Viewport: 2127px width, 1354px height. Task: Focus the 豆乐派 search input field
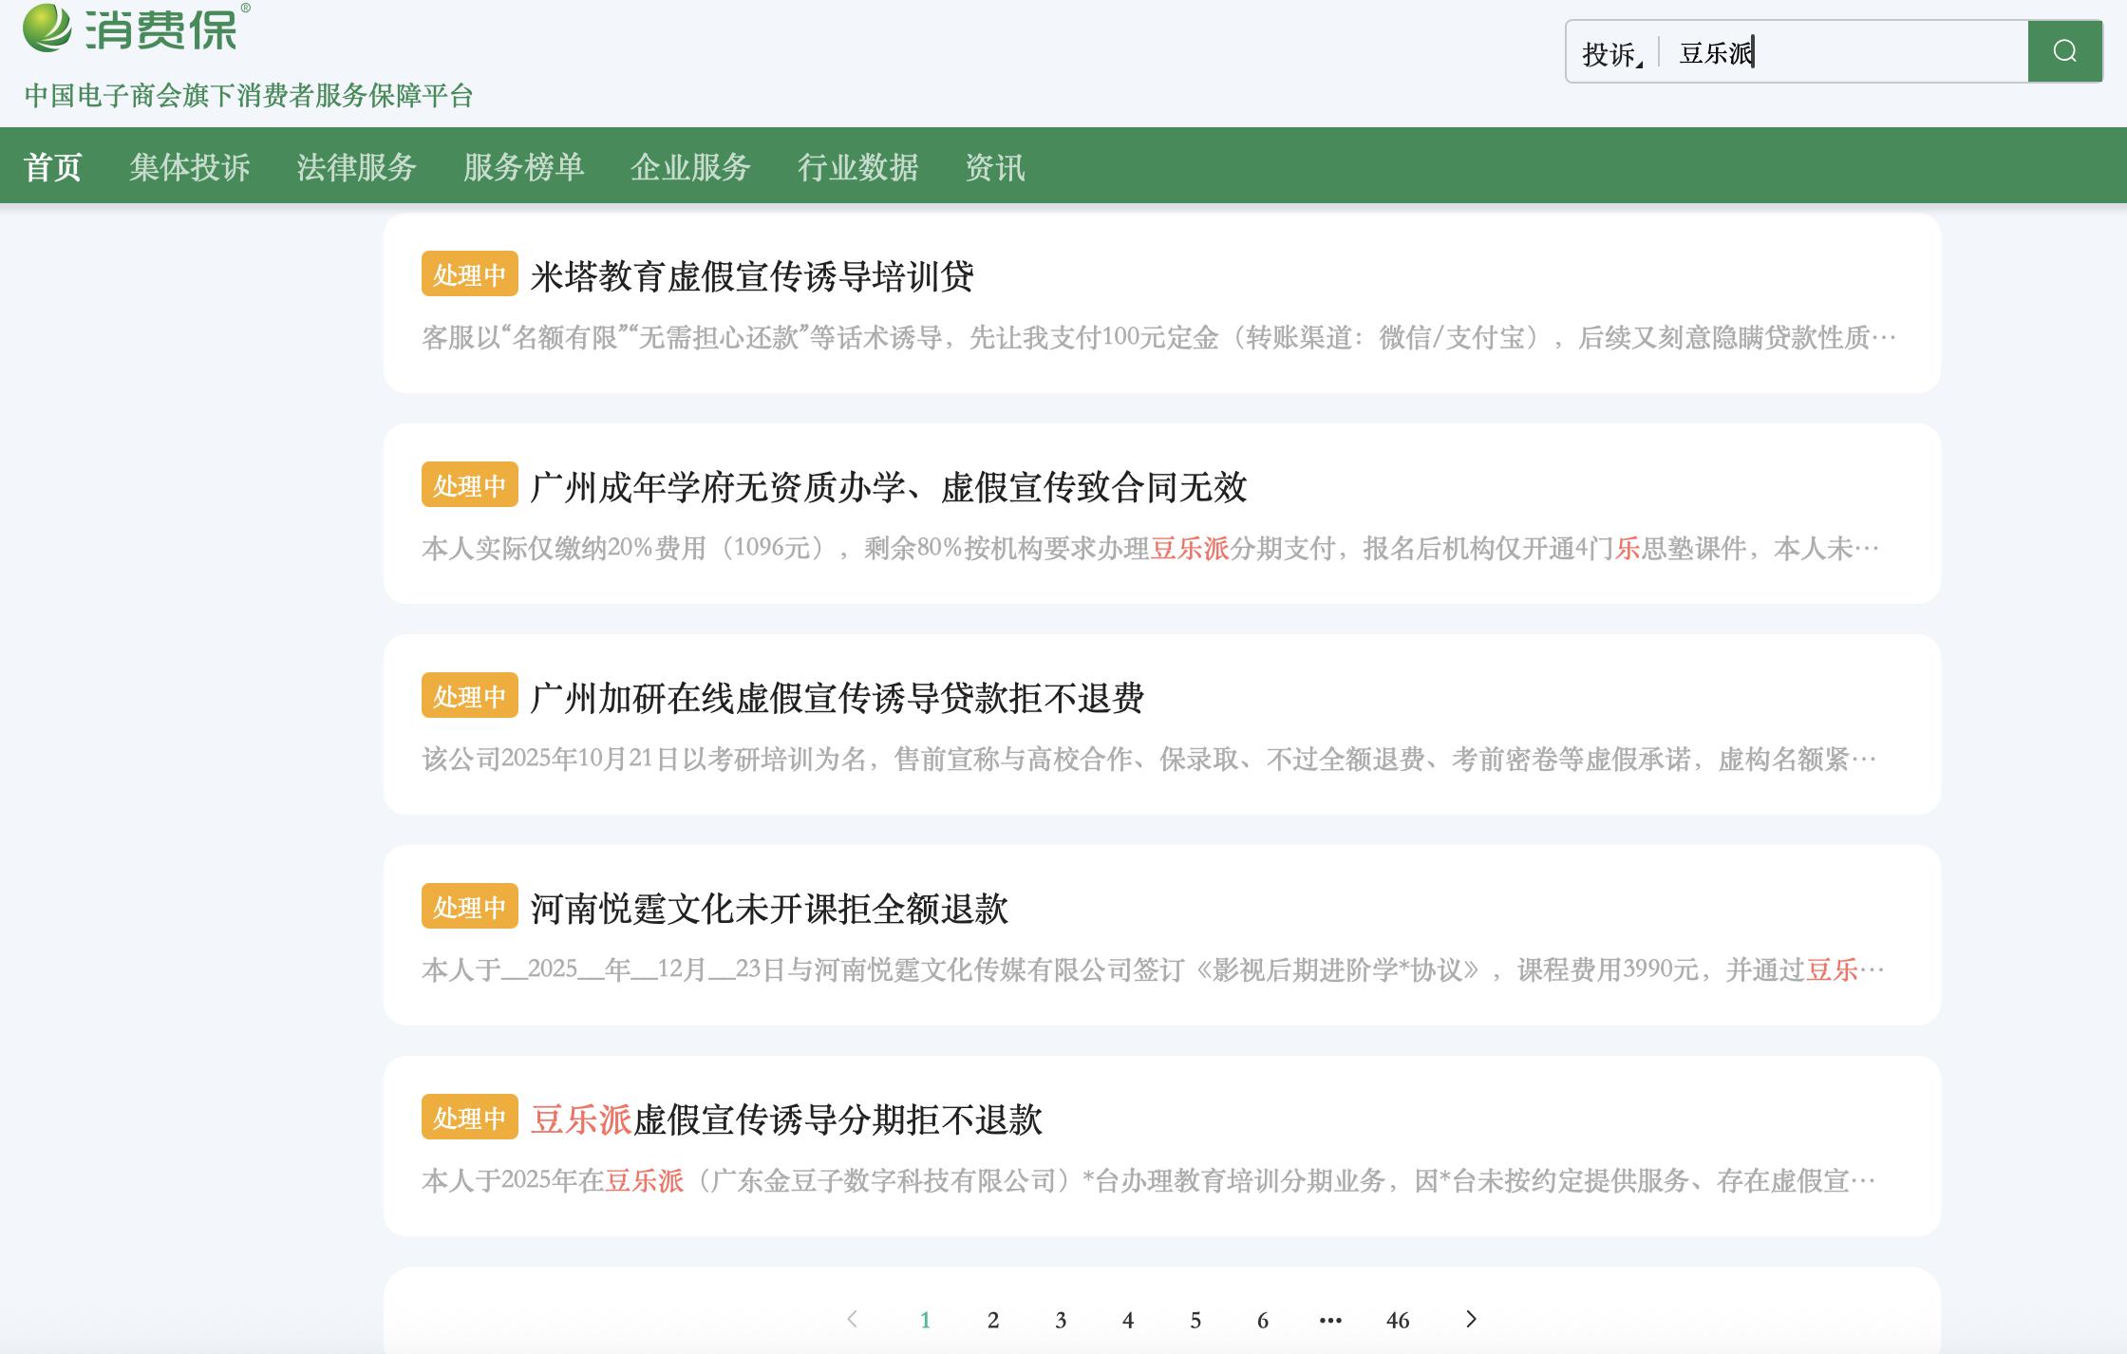click(x=1842, y=53)
